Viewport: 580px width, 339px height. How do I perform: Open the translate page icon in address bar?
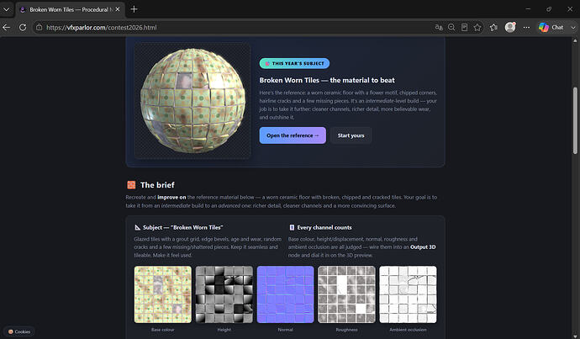439,28
